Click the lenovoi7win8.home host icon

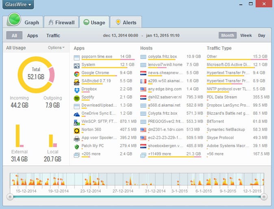coord(143,65)
